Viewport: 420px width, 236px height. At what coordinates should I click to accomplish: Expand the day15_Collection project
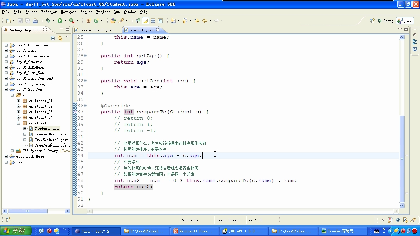[x=6, y=45]
